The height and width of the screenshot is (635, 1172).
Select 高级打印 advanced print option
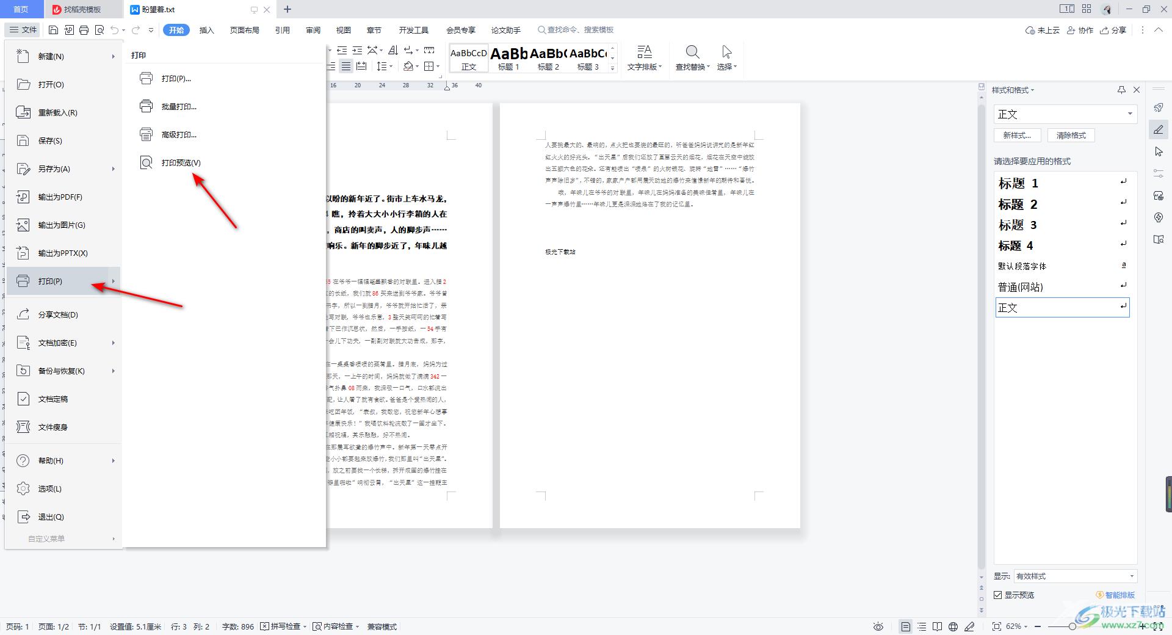point(178,134)
